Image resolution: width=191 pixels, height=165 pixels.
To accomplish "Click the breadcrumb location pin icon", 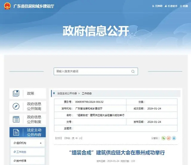I will [54, 93].
